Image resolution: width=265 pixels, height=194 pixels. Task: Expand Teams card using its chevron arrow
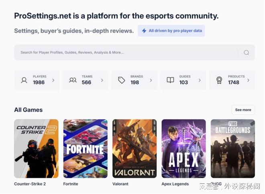102,80
